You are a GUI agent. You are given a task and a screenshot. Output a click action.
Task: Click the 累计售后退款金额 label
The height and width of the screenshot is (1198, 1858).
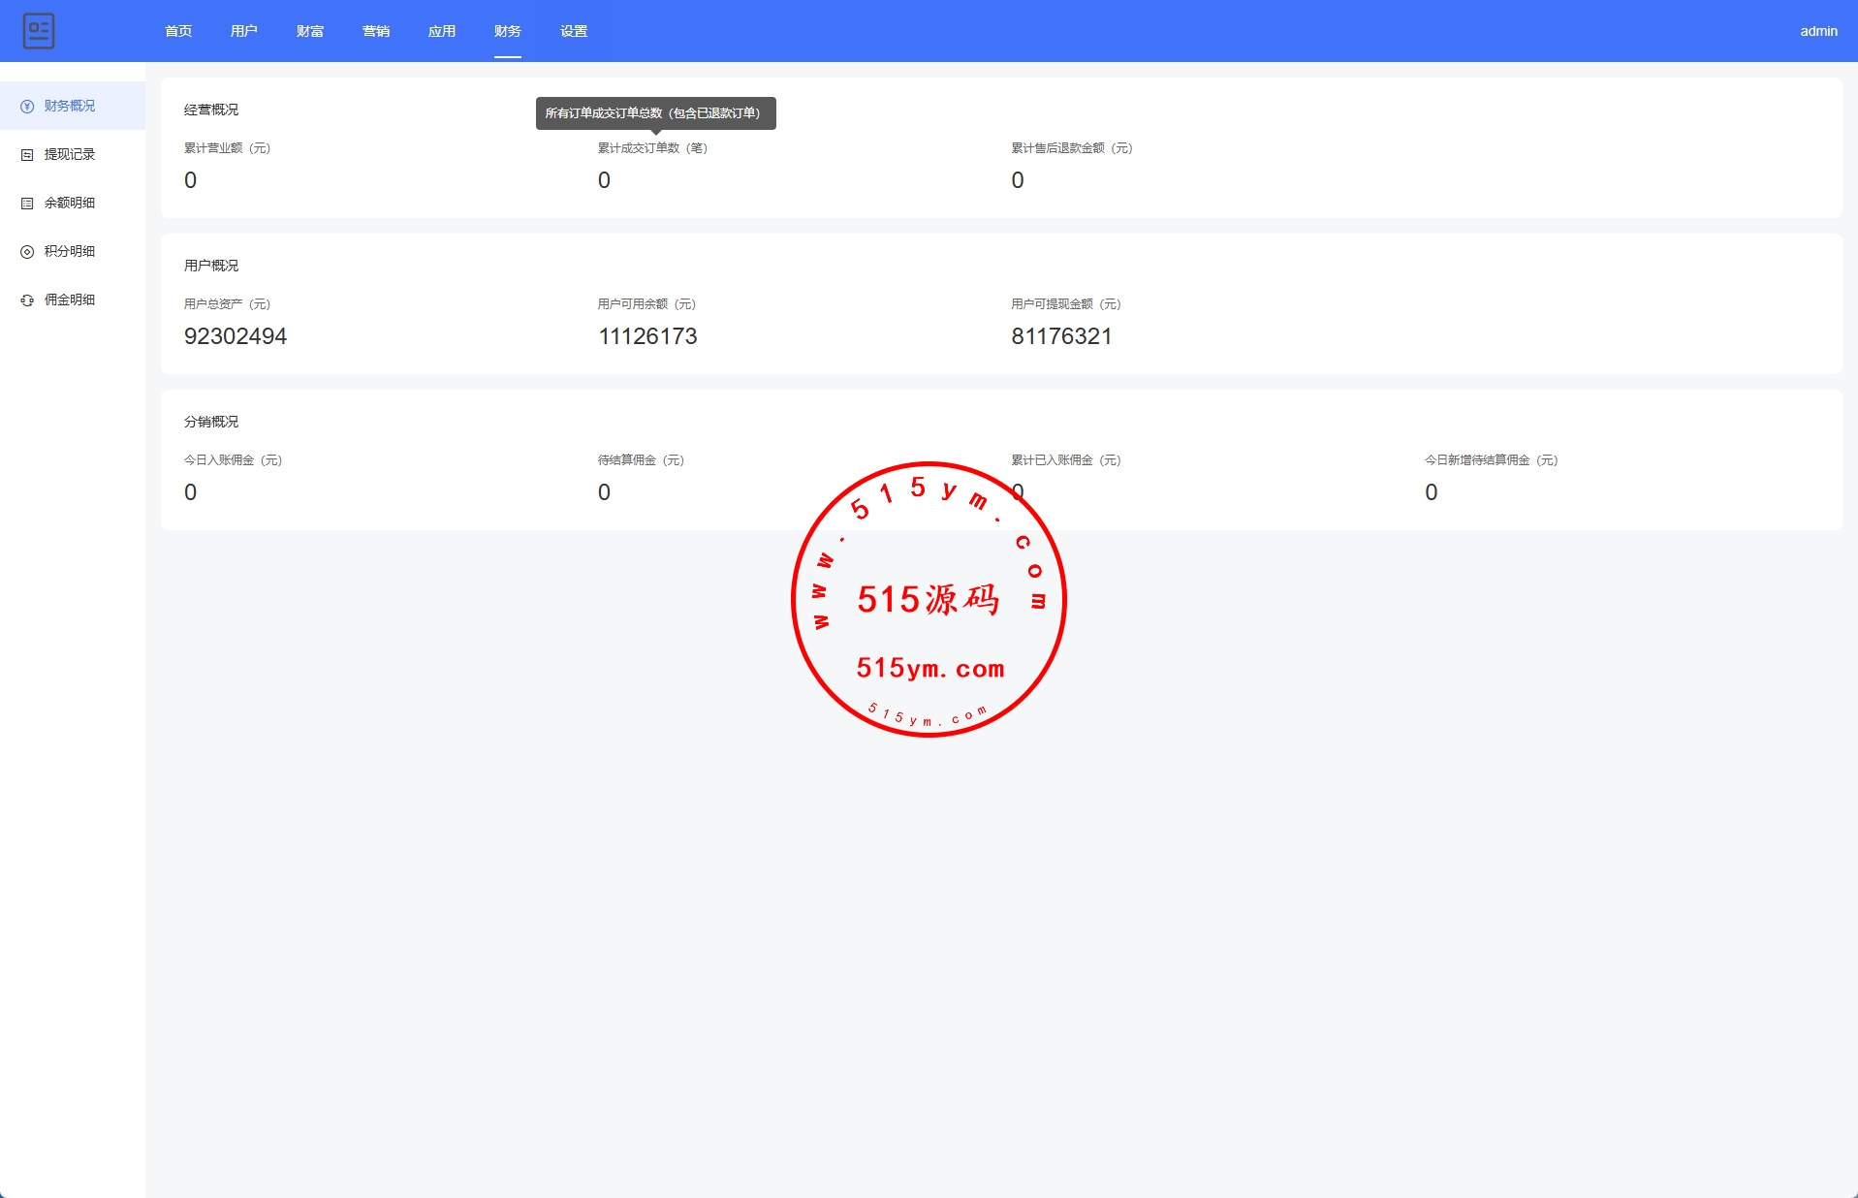point(1071,148)
